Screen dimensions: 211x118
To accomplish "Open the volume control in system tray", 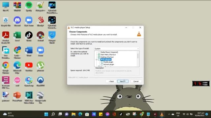I will (x=188, y=114).
